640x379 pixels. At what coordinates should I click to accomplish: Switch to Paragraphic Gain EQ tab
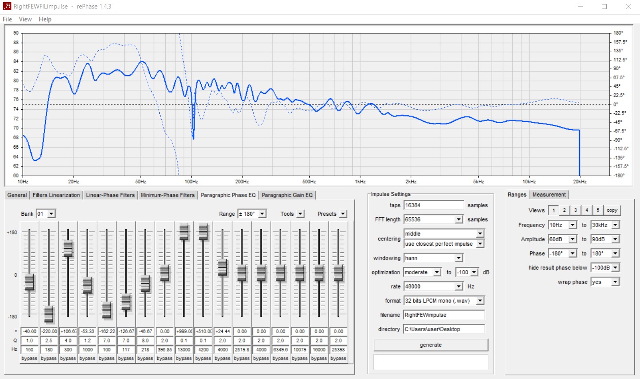point(287,195)
